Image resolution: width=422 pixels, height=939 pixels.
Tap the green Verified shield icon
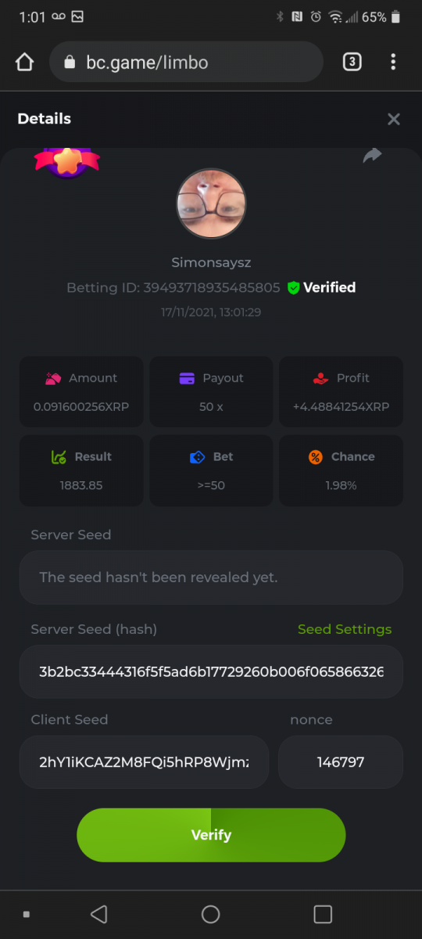294,288
